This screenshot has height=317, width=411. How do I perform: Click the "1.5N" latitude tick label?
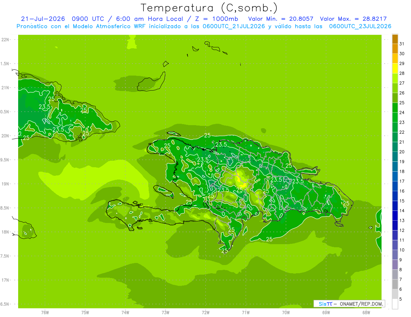(5, 64)
